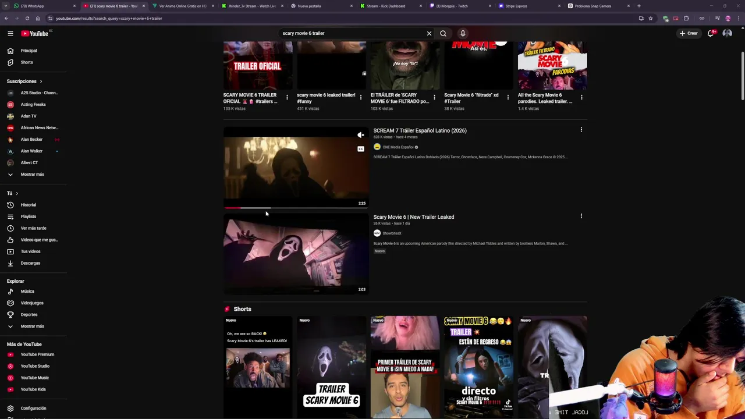Open the account avatar menu

727,33
